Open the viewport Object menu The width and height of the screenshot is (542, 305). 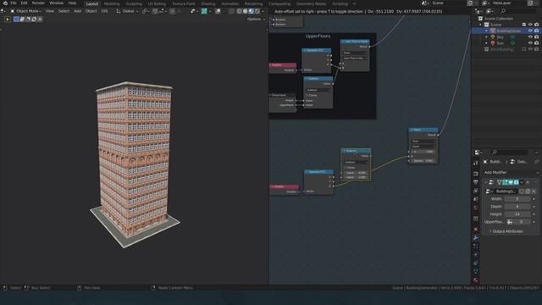pyautogui.click(x=91, y=11)
